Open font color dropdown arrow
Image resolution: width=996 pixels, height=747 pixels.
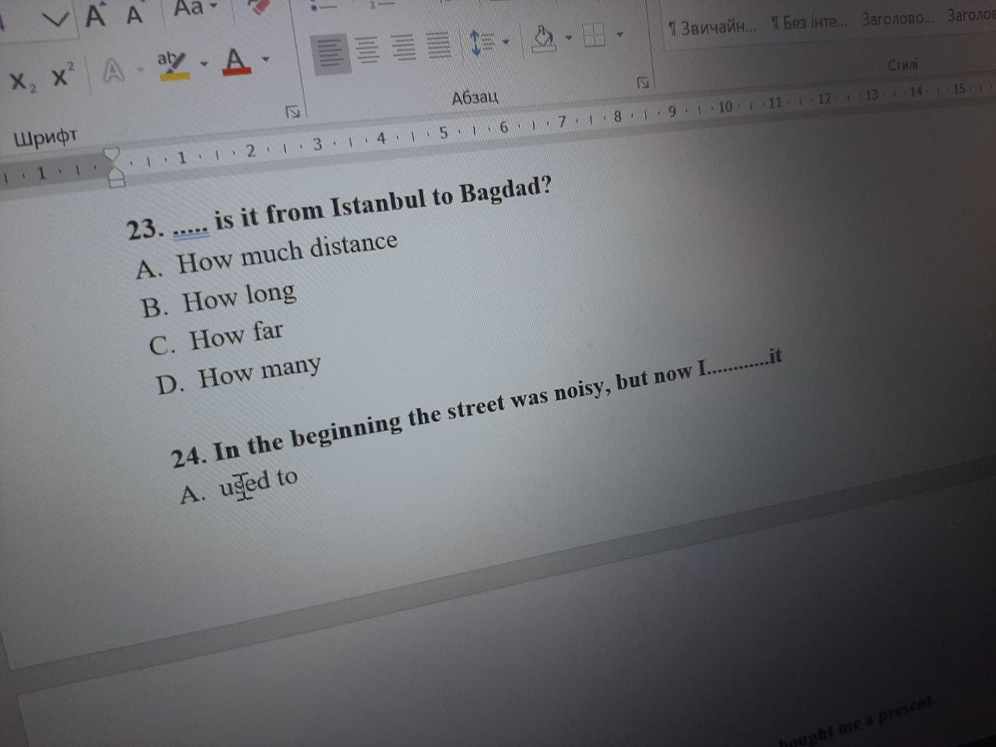pyautogui.click(x=265, y=59)
